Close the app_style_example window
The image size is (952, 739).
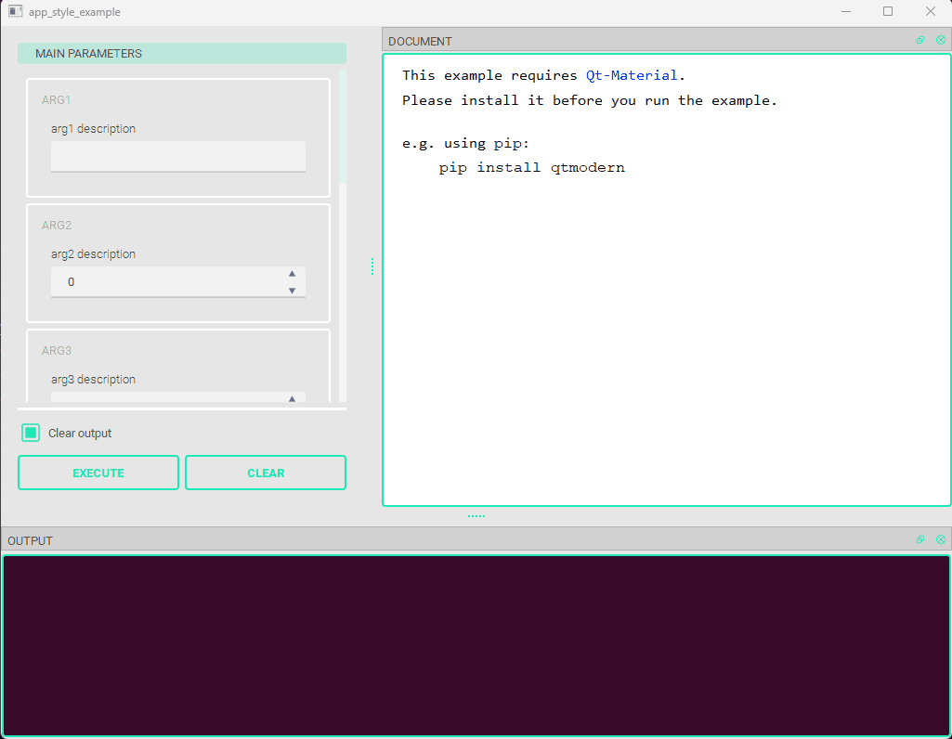[x=930, y=11]
